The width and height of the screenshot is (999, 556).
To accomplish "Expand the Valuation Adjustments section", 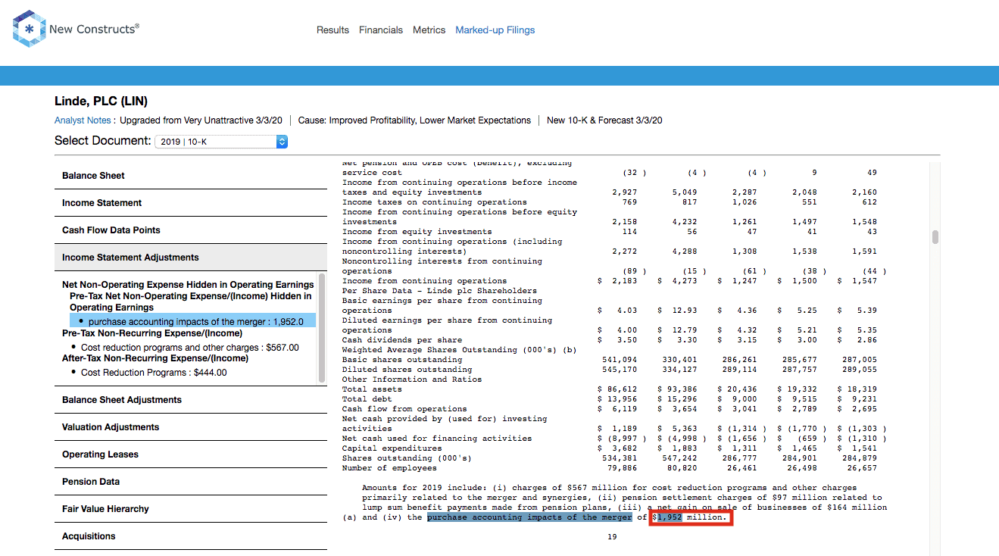I will pyautogui.click(x=191, y=427).
